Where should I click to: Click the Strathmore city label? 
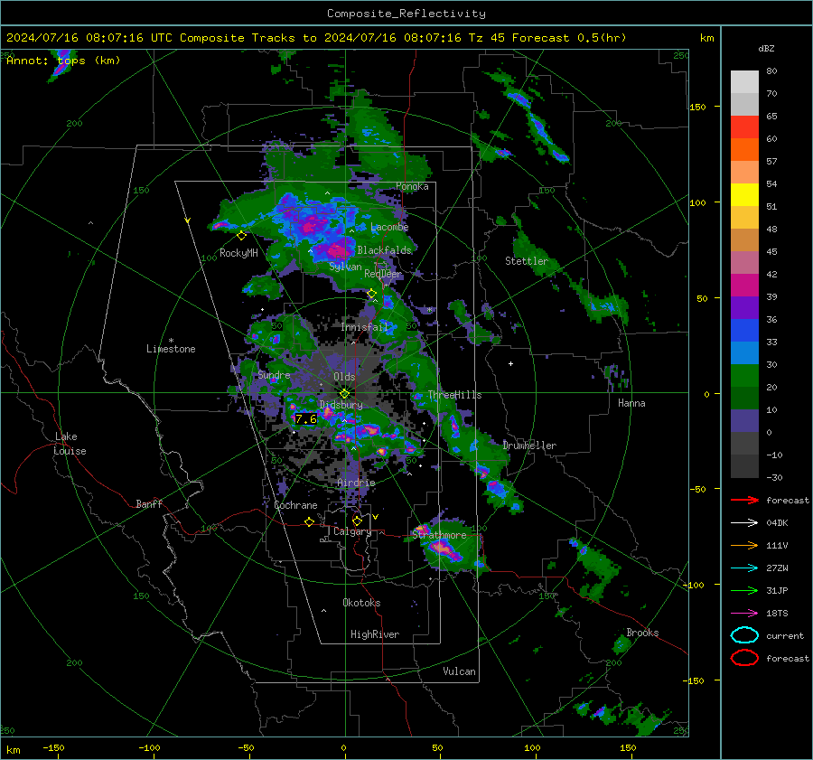click(x=439, y=535)
